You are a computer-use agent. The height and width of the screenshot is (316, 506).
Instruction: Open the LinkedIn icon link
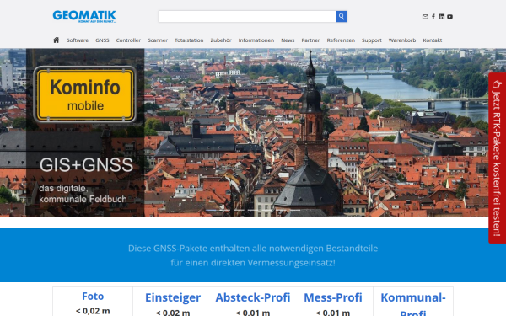(442, 17)
